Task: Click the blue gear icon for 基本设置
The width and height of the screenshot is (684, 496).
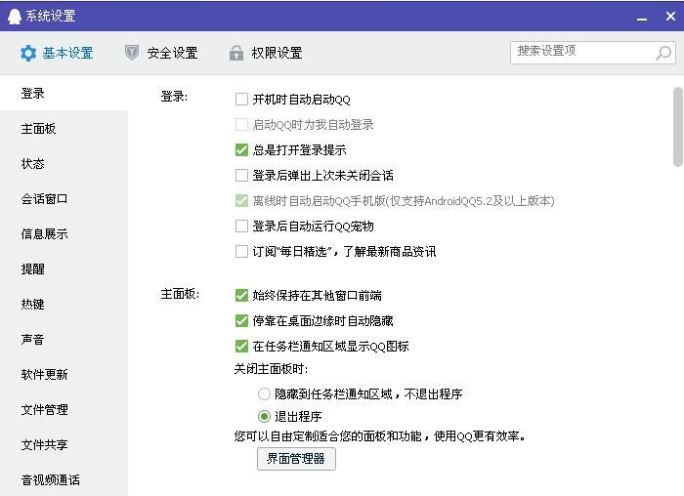Action: (x=28, y=53)
